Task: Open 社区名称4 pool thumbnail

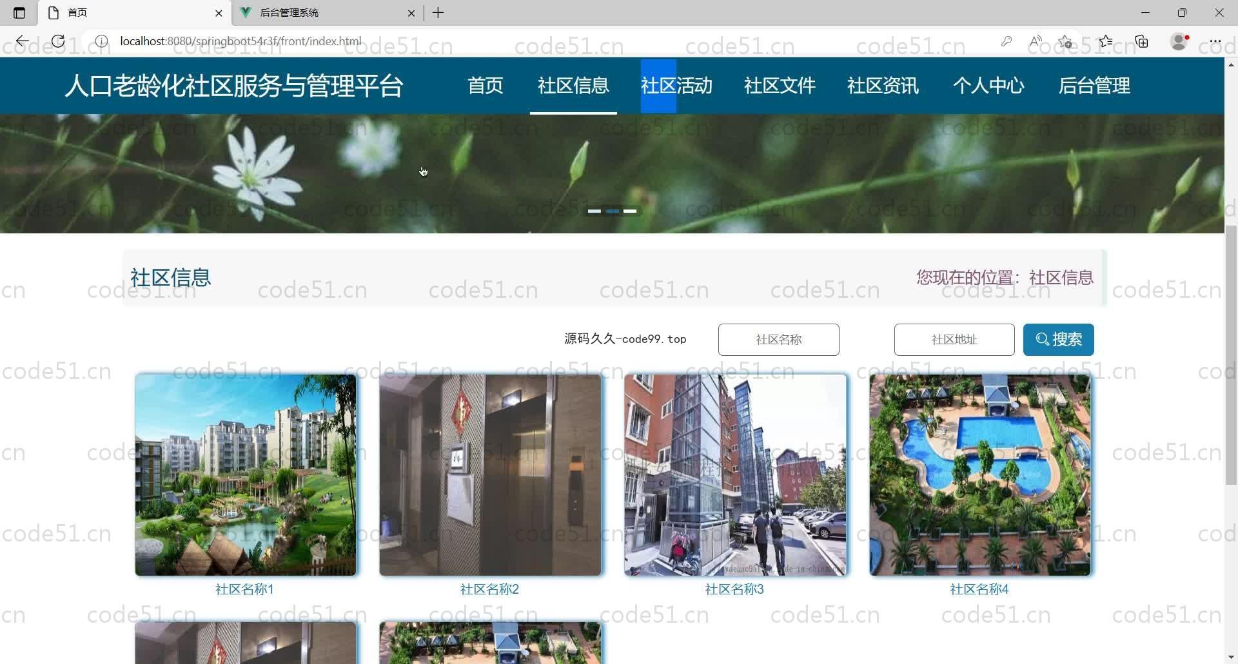Action: point(980,475)
